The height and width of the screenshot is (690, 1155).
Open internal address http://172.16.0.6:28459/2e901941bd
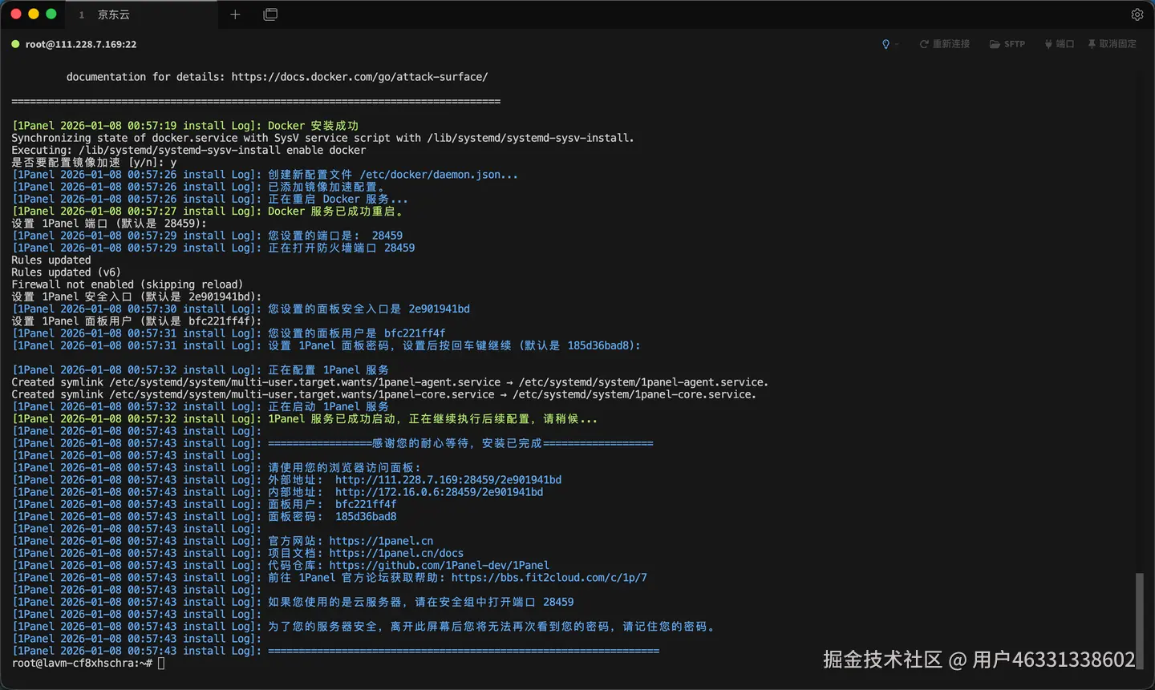(x=439, y=492)
